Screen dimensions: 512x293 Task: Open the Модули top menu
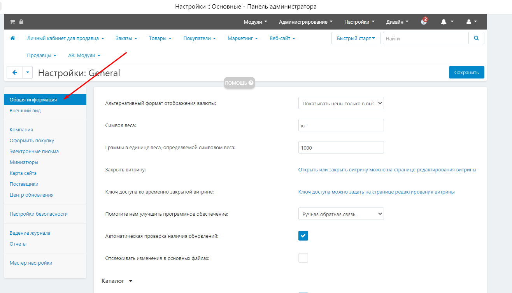click(x=255, y=22)
